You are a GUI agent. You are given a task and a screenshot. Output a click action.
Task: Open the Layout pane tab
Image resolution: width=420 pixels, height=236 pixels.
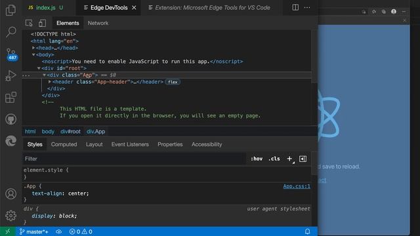click(94, 144)
